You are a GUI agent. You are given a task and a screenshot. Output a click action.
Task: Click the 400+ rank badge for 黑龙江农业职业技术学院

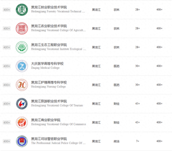(x=7, y=29)
